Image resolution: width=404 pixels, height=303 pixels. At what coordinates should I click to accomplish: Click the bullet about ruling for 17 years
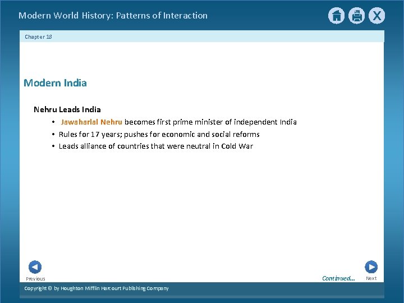click(159, 134)
